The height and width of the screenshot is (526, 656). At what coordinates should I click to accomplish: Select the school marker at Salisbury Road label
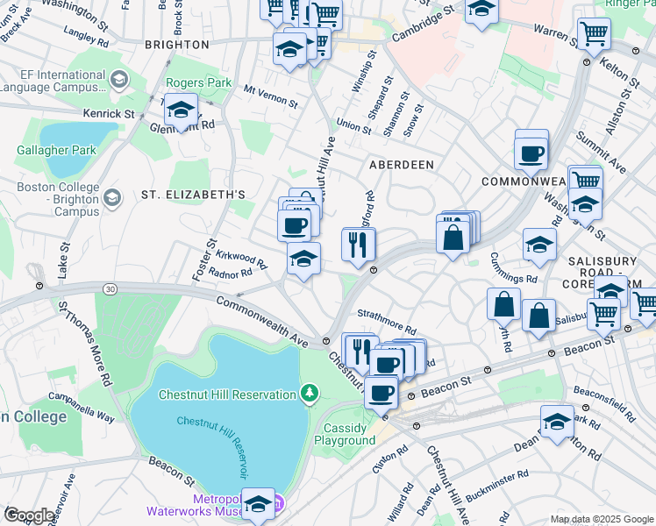point(610,289)
